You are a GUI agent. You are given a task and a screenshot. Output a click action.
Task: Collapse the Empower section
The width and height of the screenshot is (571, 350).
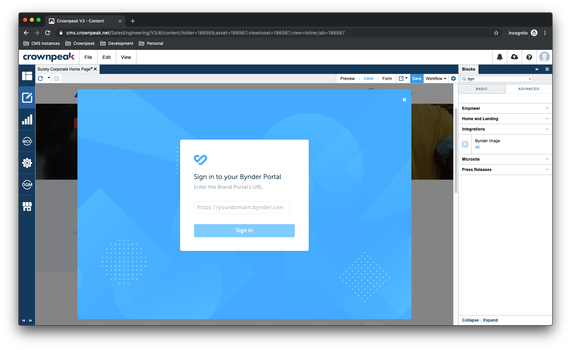(x=547, y=108)
